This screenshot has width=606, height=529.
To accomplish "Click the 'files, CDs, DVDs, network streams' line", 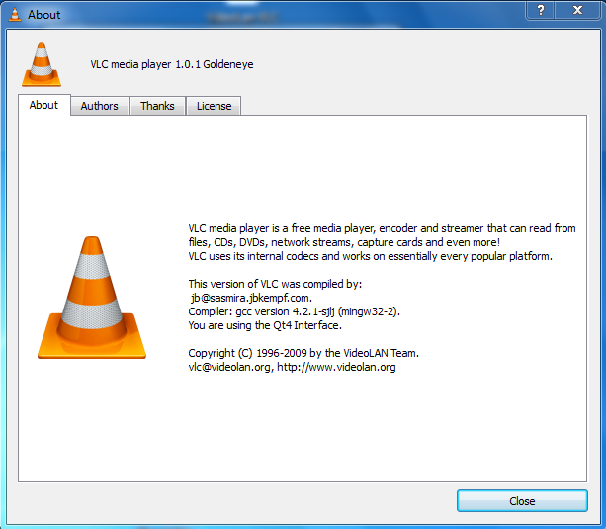I will [344, 242].
